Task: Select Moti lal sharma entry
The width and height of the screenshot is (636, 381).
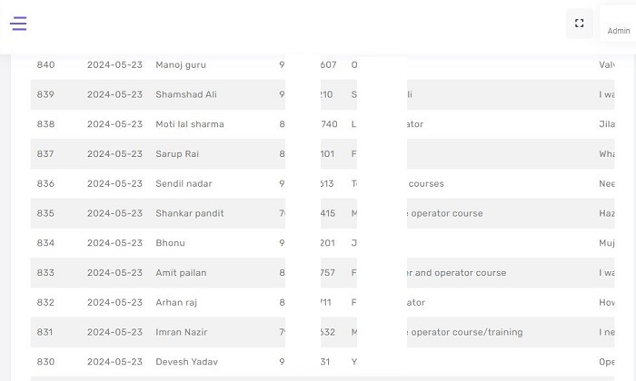Action: (190, 124)
